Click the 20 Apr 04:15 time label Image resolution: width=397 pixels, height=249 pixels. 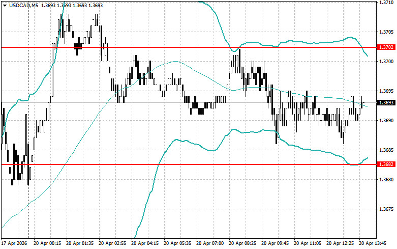(145, 243)
